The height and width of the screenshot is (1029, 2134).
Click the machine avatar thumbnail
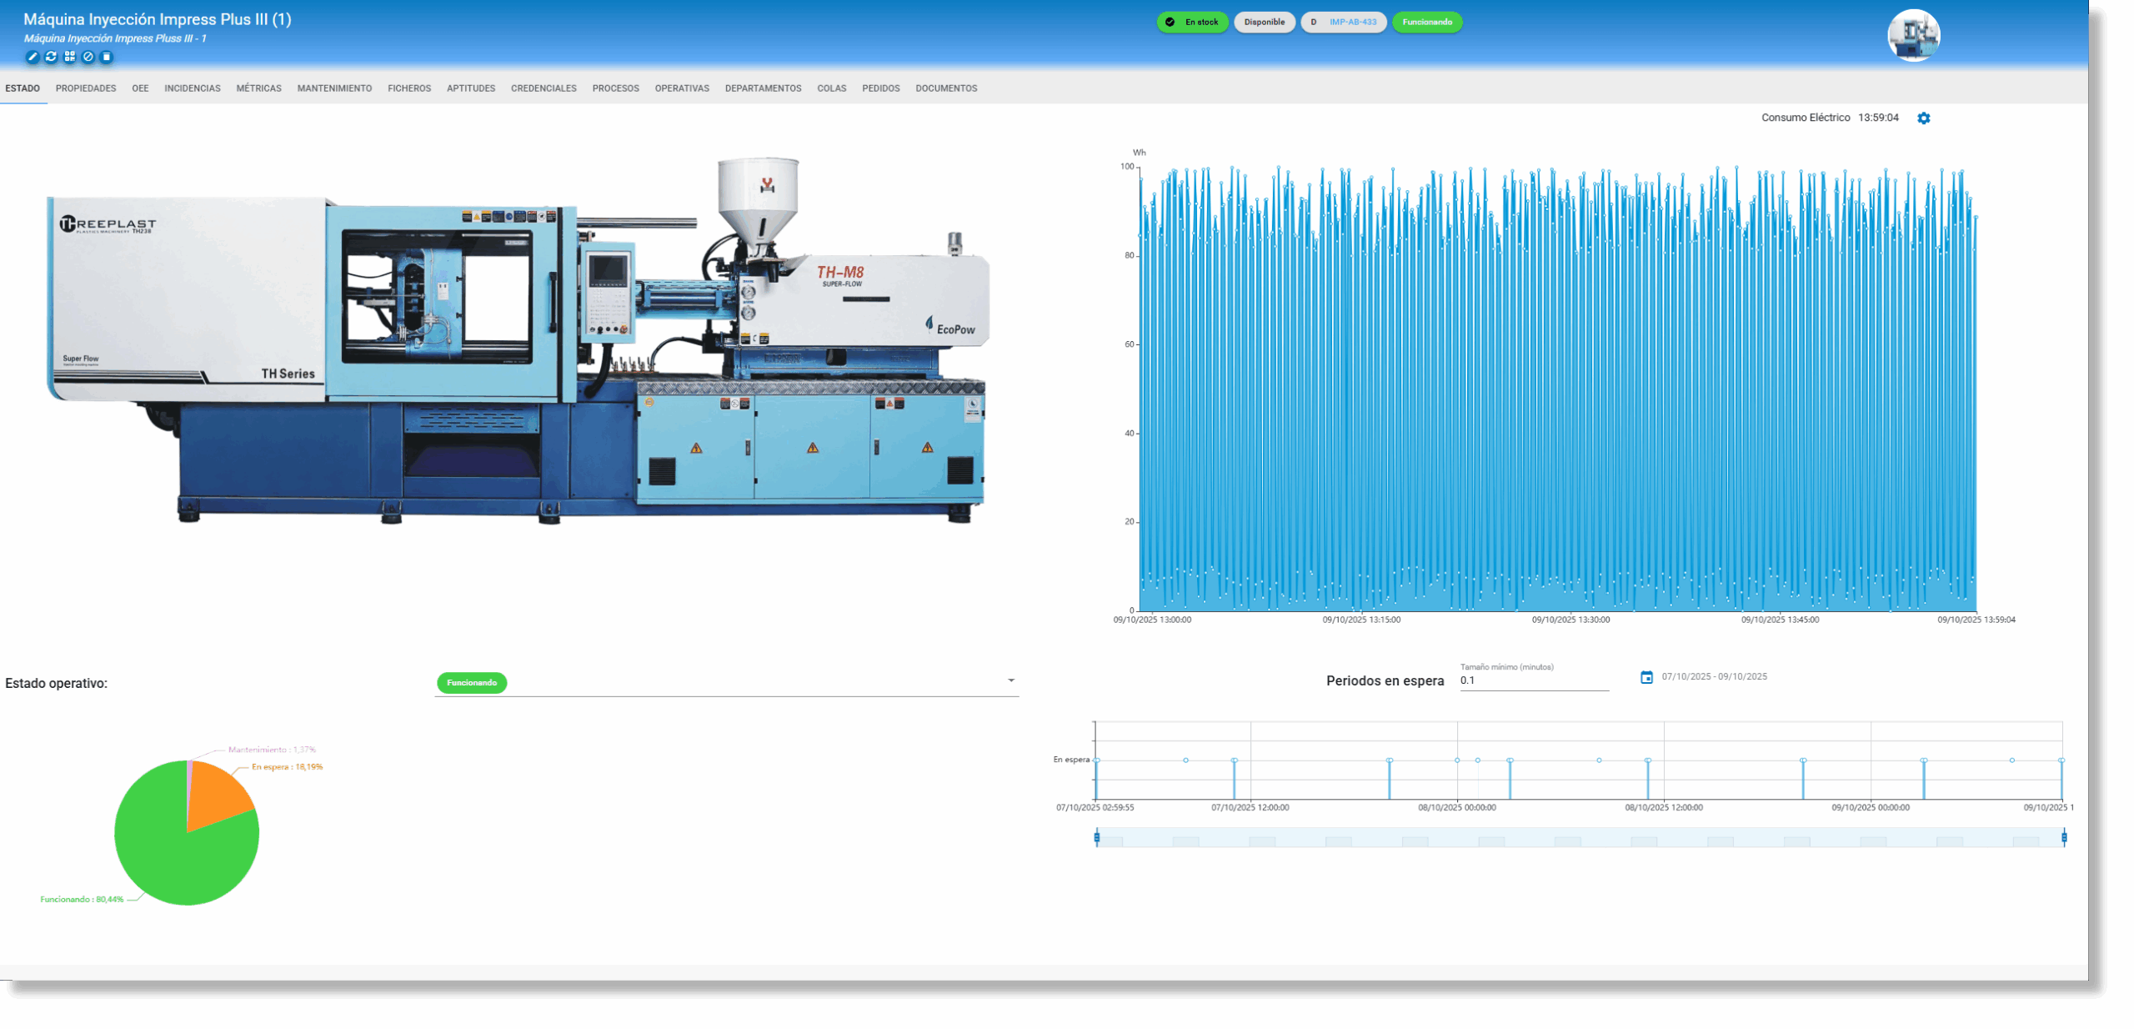pos(1913,36)
